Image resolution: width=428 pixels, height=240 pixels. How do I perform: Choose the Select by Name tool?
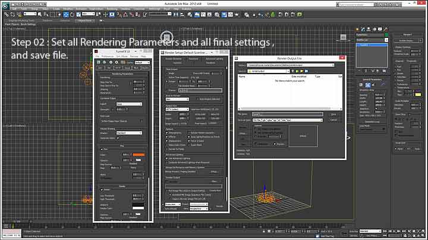[46, 14]
